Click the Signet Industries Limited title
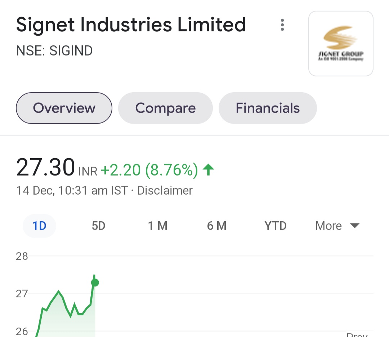 click(x=131, y=25)
